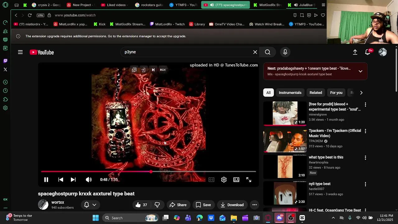The height and width of the screenshot is (224, 398).
Task: Go back in the browser
Action: point(16,15)
